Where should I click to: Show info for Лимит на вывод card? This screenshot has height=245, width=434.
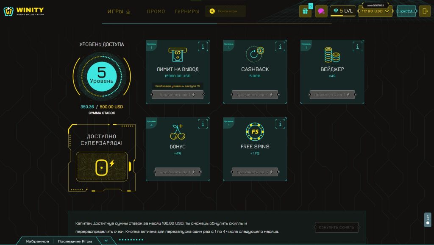(203, 47)
